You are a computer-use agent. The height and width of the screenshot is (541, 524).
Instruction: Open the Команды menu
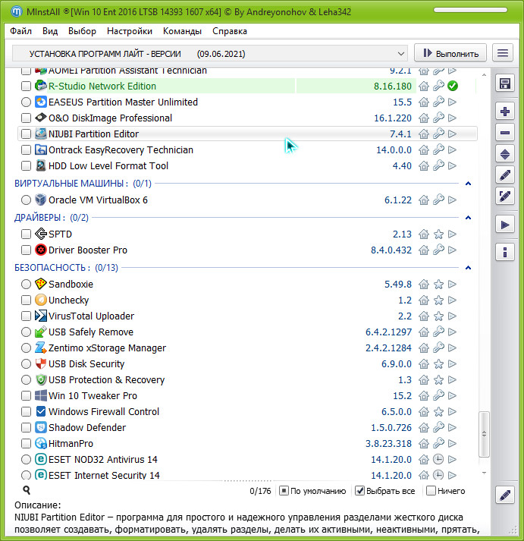[x=182, y=31]
